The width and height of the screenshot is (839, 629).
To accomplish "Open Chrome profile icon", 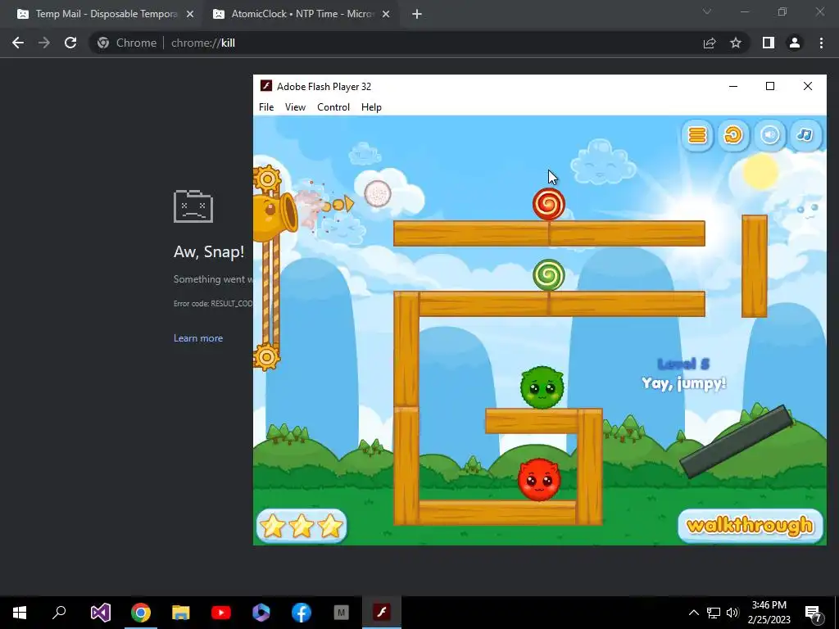I will [795, 43].
